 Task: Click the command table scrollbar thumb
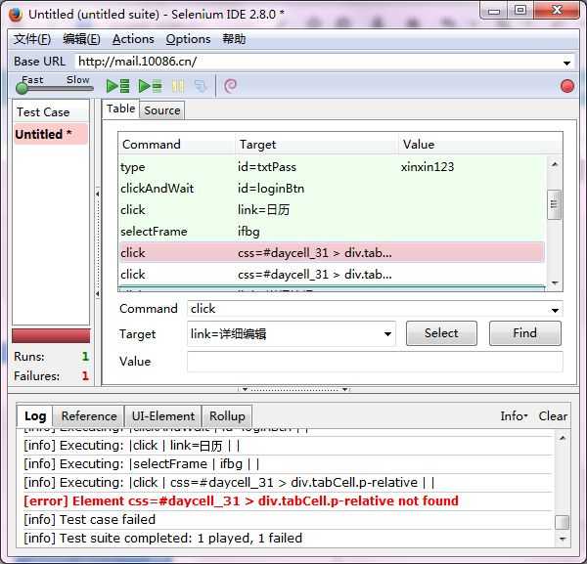(554, 204)
